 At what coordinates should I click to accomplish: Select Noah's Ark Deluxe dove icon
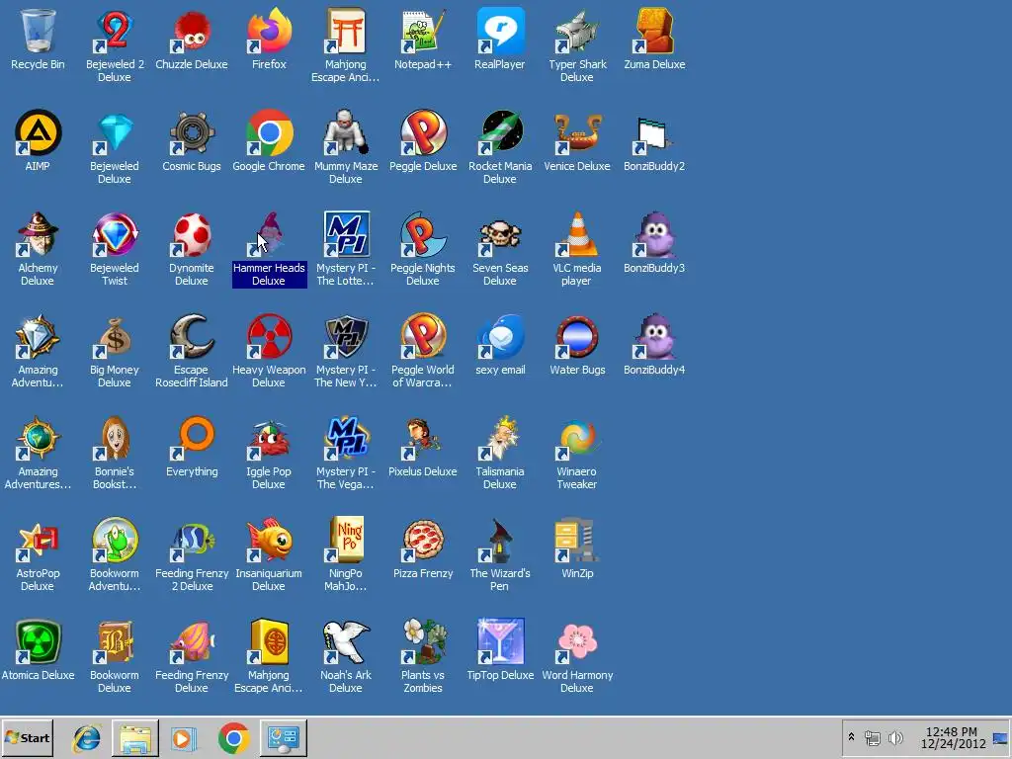pyautogui.click(x=346, y=641)
